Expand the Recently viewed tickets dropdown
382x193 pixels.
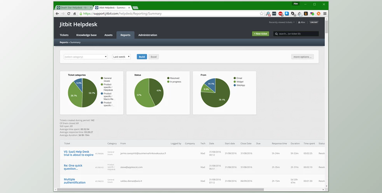coord(281,22)
